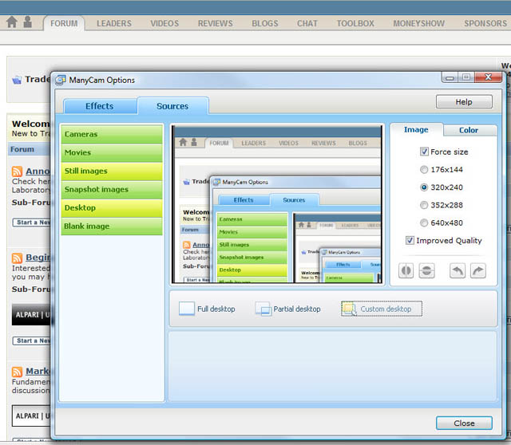The image size is (511, 445).
Task: Click the desktop preview thumbnail
Action: coord(277,204)
